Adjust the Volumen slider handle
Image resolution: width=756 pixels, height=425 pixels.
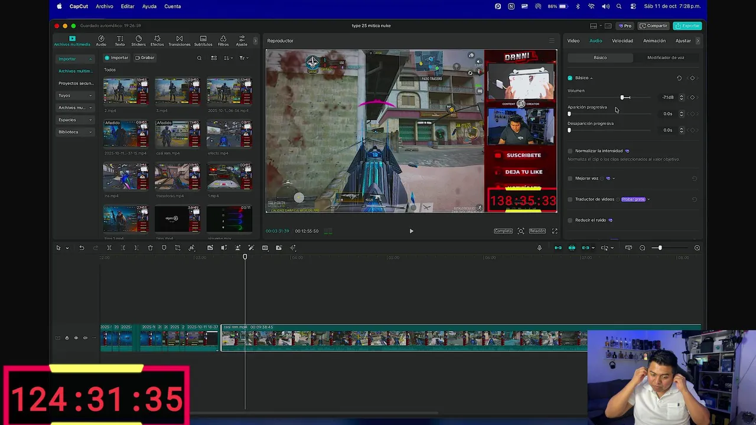(623, 97)
